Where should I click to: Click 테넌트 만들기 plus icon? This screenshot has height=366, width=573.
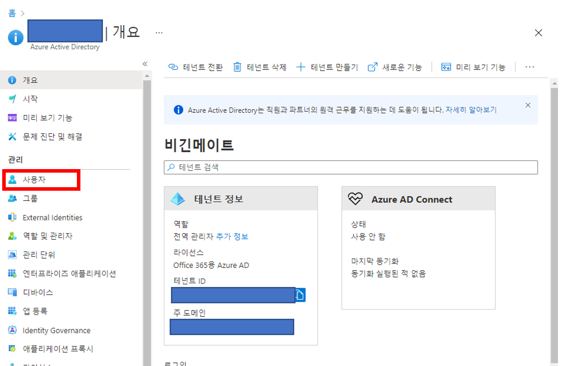coord(301,67)
